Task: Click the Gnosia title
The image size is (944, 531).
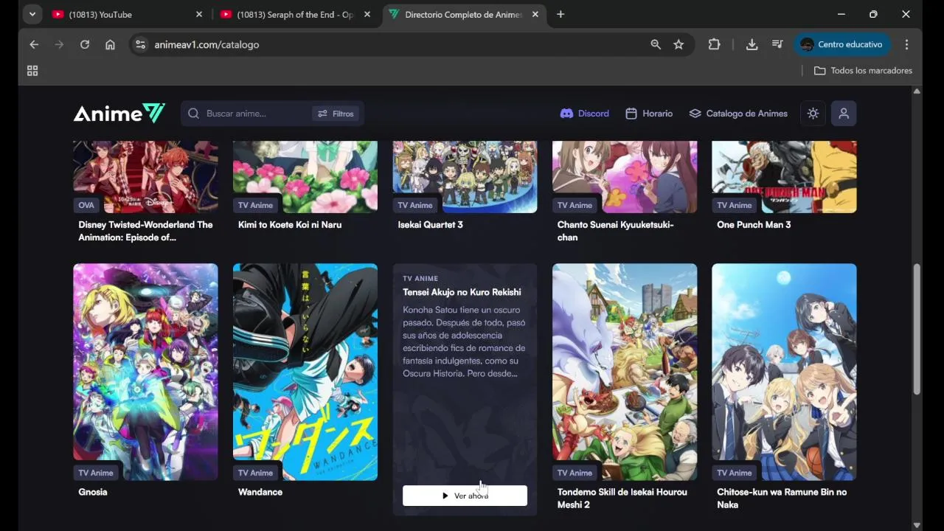Action: [93, 492]
